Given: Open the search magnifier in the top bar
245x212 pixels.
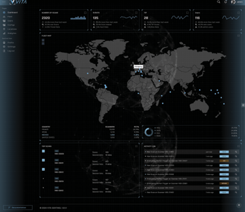Looking at the screenshot, I should (x=219, y=2).
